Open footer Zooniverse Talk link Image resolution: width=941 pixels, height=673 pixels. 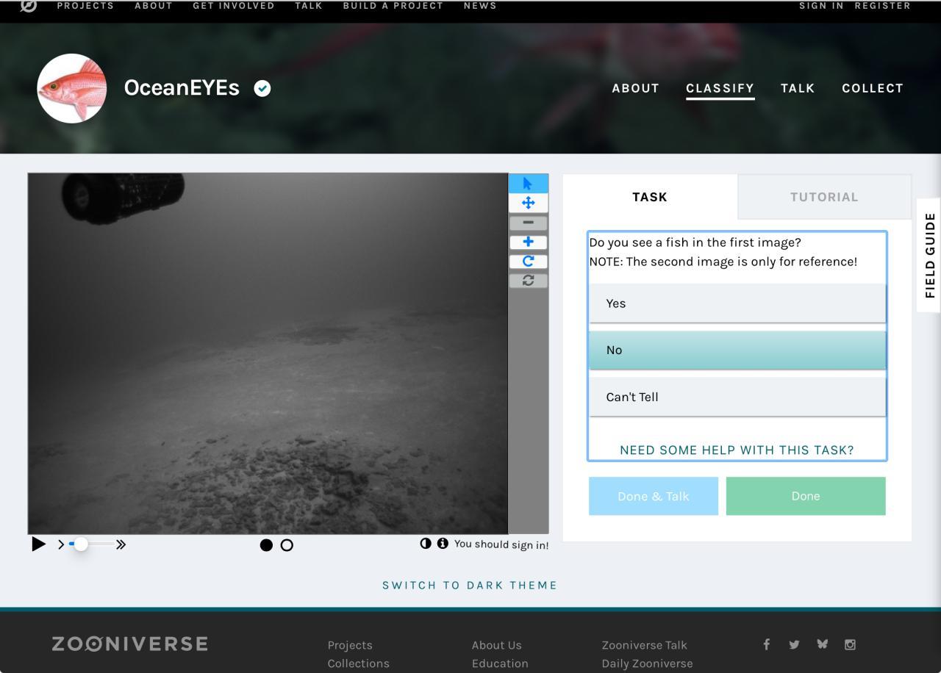click(645, 645)
